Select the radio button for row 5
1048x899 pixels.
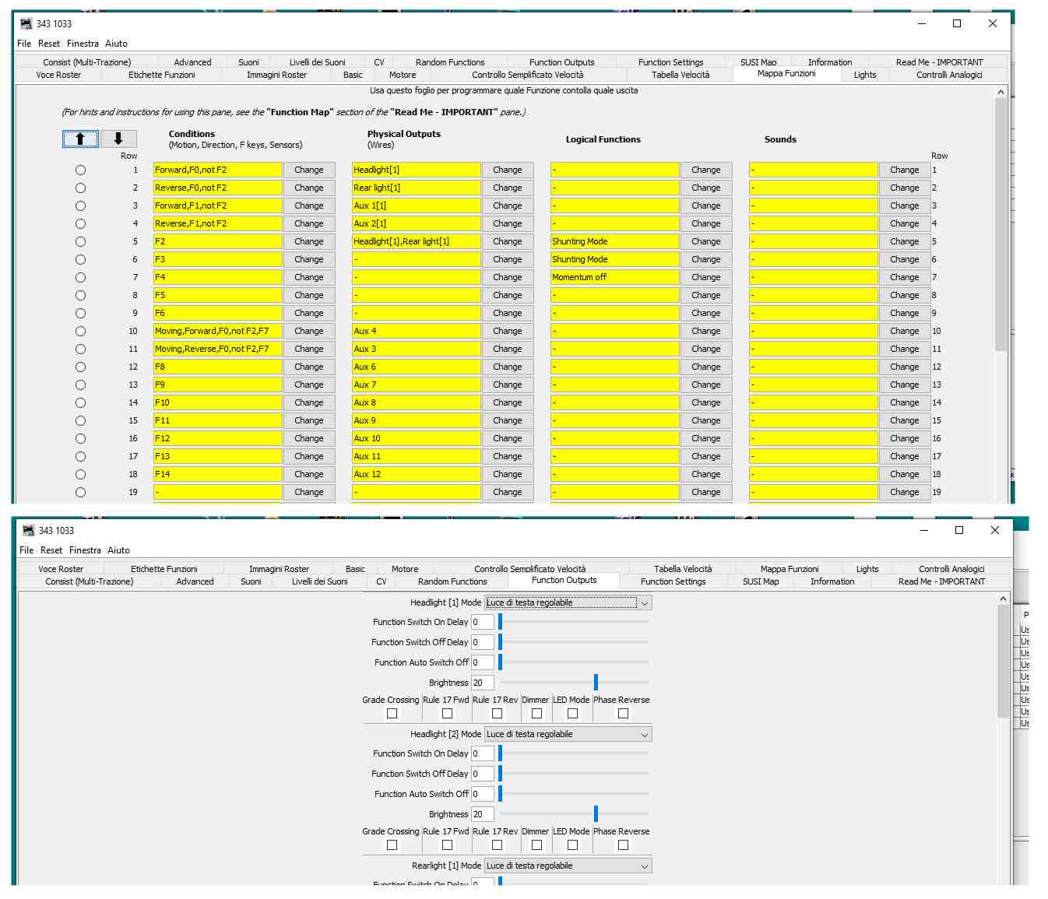pyautogui.click(x=80, y=242)
